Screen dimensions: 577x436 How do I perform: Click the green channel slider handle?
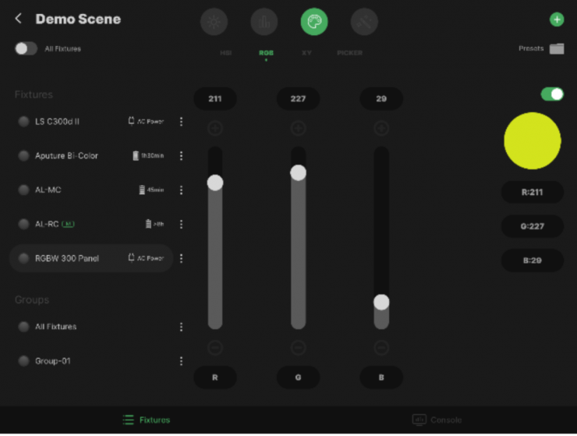tap(298, 173)
